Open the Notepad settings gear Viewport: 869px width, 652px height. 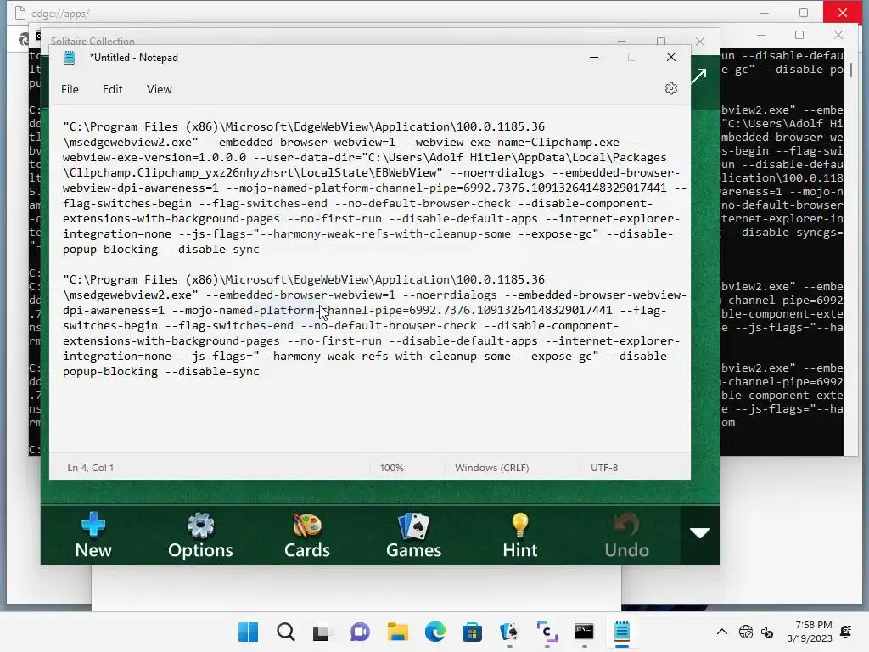click(670, 88)
